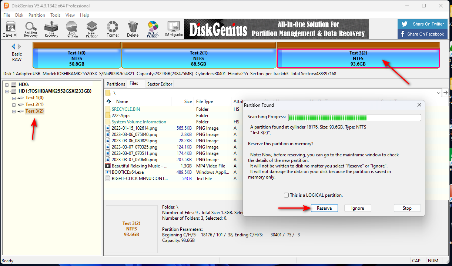
Task: Open the Partition menu
Action: 37,15
